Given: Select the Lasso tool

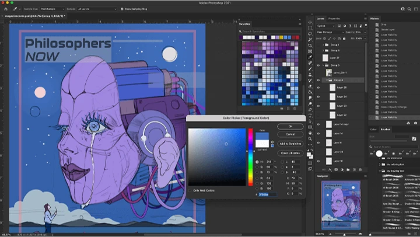Looking at the screenshot, I should (310, 34).
